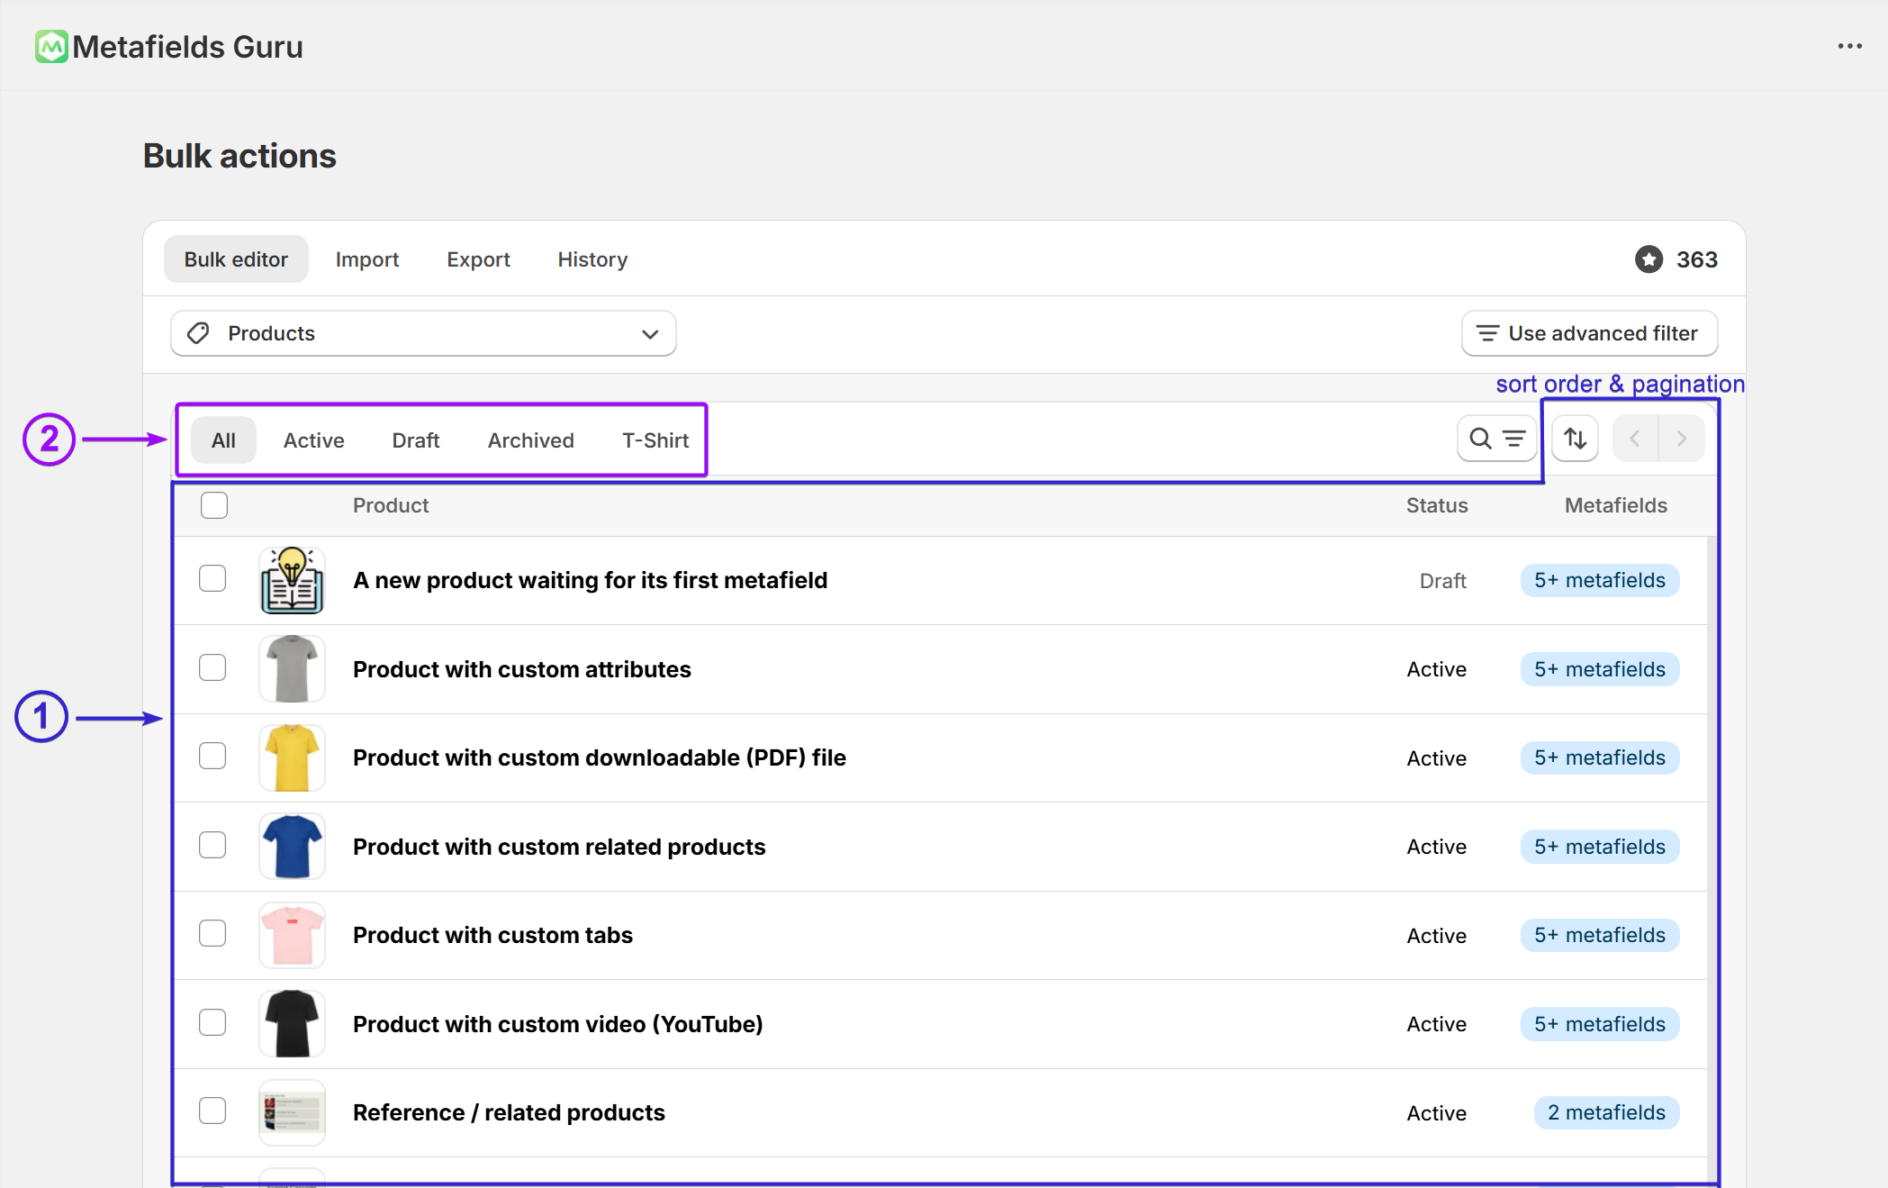Switch to the Import tab
1888x1188 pixels.
click(366, 259)
